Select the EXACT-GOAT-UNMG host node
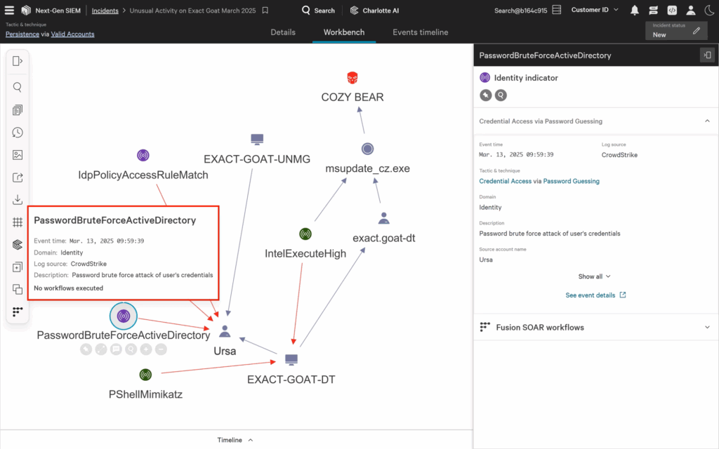 pos(257,140)
